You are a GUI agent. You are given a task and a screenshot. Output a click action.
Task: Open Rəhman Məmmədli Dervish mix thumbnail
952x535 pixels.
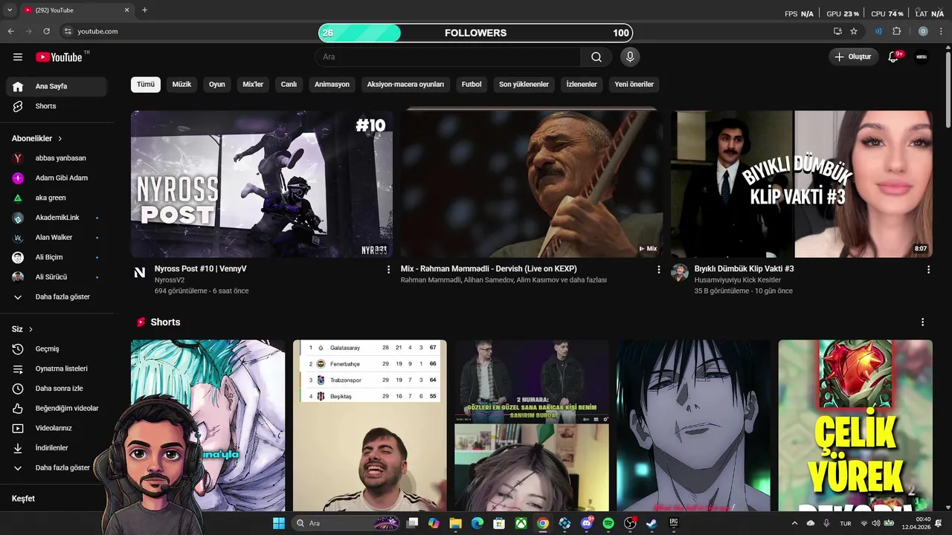[x=532, y=184]
